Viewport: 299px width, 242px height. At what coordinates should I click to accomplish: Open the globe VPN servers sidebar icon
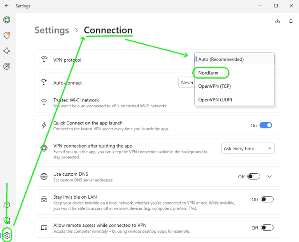(7, 20)
